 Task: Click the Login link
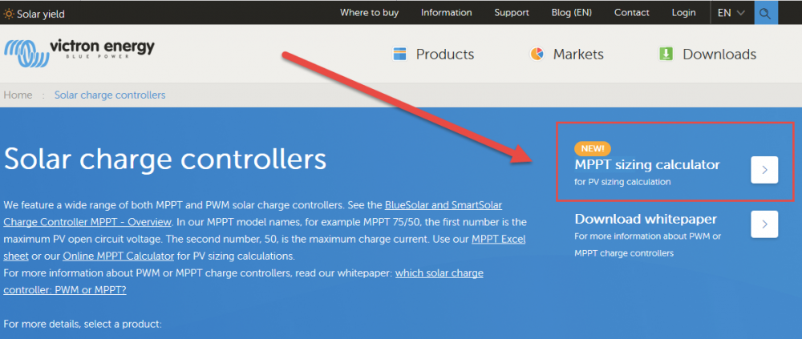683,13
